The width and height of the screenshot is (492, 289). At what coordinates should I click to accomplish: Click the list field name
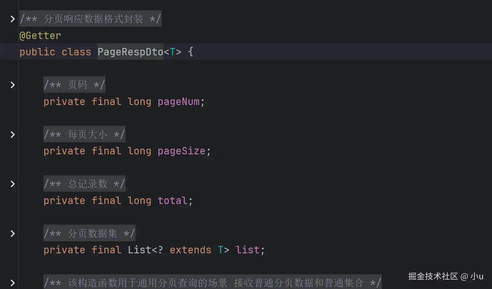pos(247,250)
